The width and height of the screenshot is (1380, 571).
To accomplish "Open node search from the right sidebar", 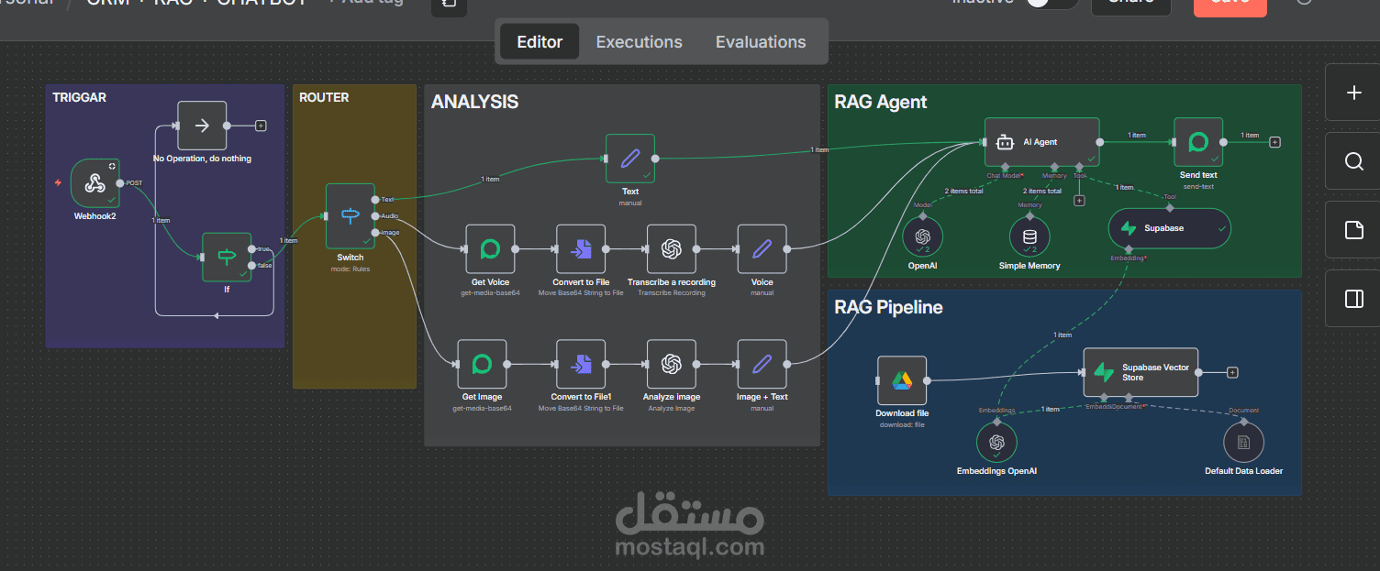I will coord(1353,161).
